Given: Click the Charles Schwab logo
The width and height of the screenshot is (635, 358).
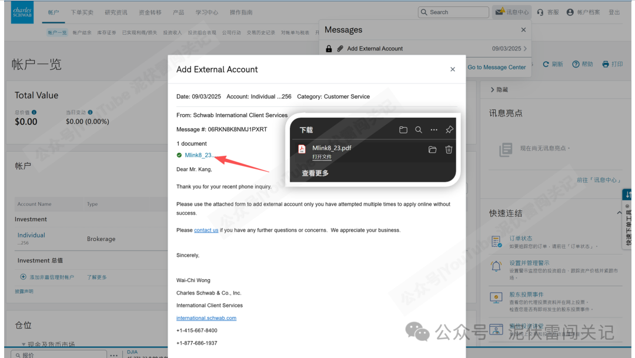Looking at the screenshot, I should click(22, 12).
